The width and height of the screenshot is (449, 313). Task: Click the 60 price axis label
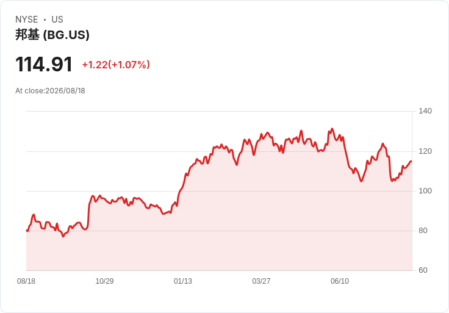click(x=423, y=270)
